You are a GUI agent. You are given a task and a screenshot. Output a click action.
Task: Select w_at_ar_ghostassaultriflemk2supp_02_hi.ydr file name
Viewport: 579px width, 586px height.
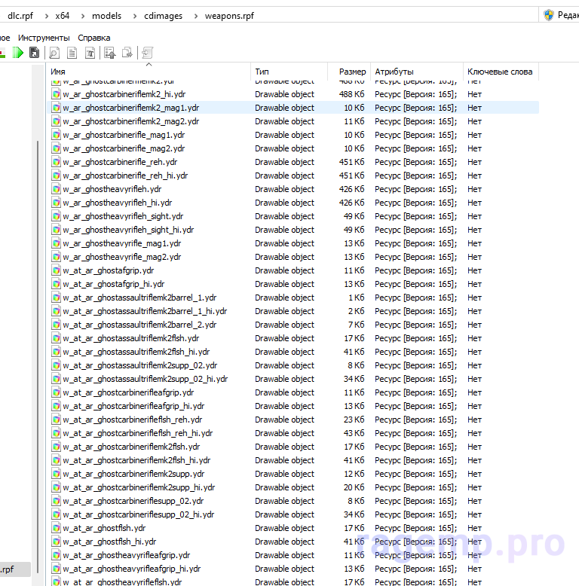[x=145, y=379]
